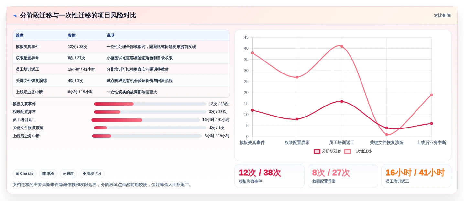
Task: Click phased migration point at 关键文件恢复演练 (4)
Action: tap(387, 128)
